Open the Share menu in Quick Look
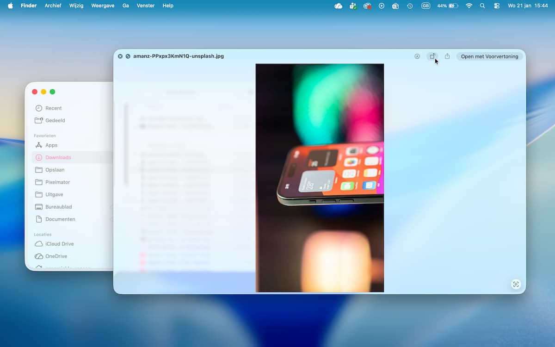Screen dimensions: 555x347 click(447, 56)
